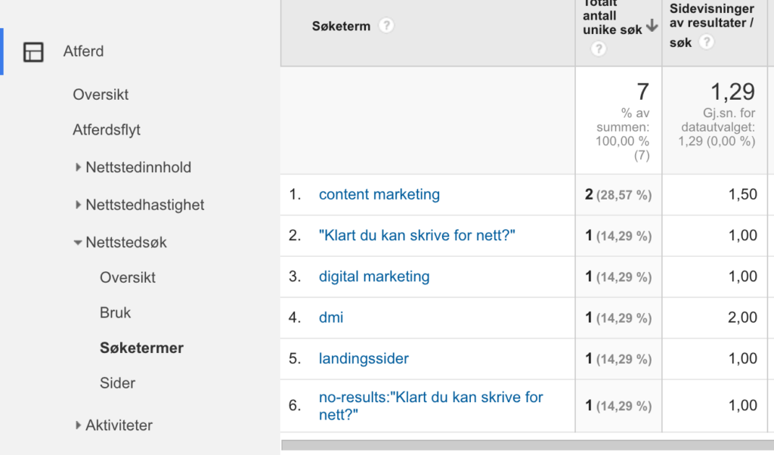
Task: Open help icon beside Sidevisninger av resultater / søk
Action: click(707, 42)
